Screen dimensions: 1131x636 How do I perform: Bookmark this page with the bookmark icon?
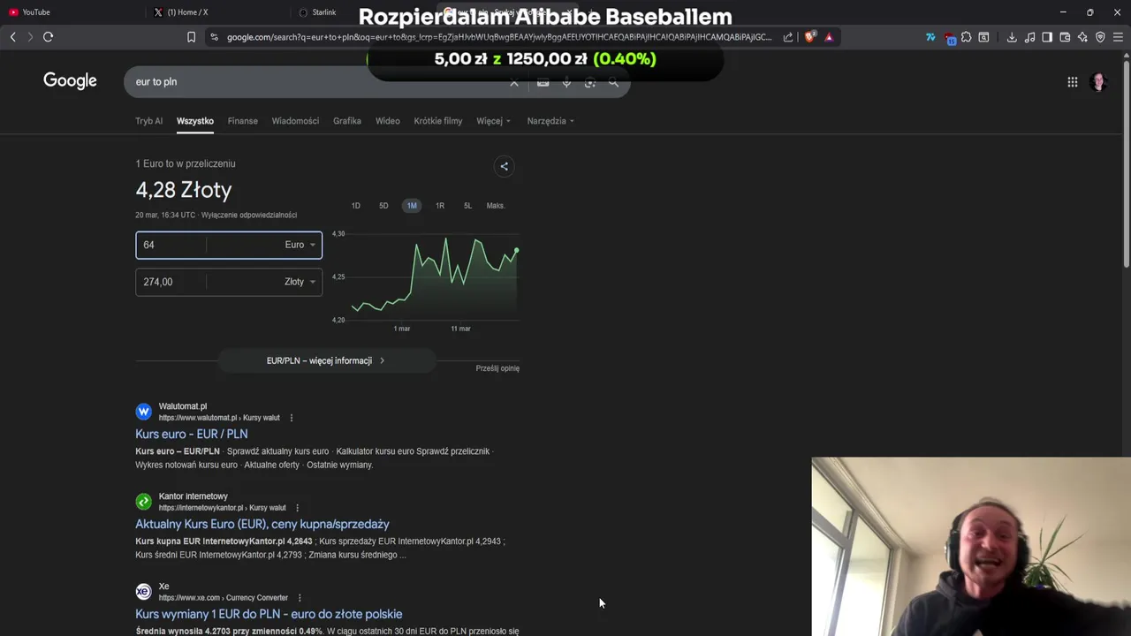(x=191, y=37)
